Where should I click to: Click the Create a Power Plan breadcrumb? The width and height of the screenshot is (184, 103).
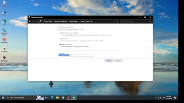[87, 21]
